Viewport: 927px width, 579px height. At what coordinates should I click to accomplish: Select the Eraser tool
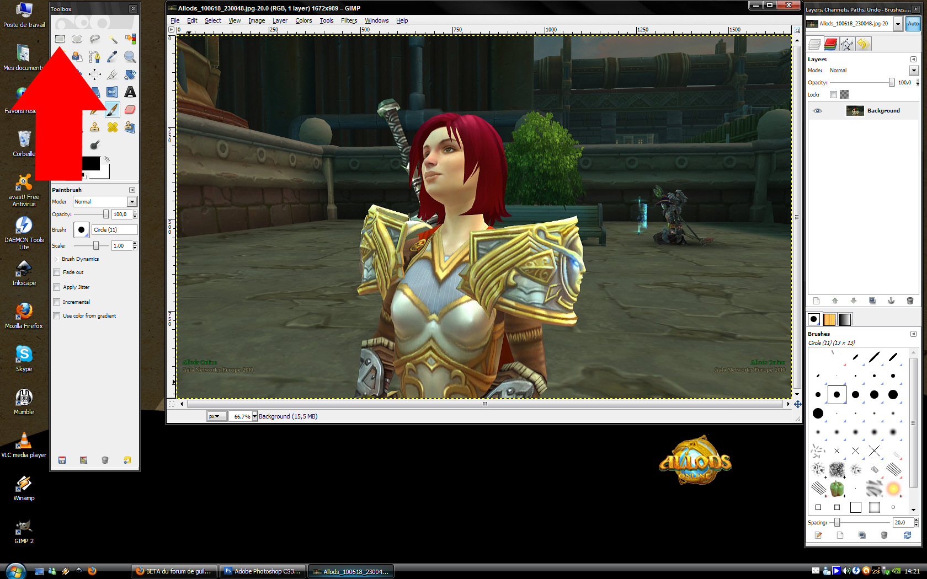tap(130, 110)
